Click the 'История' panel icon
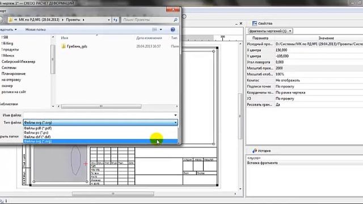 255,151
